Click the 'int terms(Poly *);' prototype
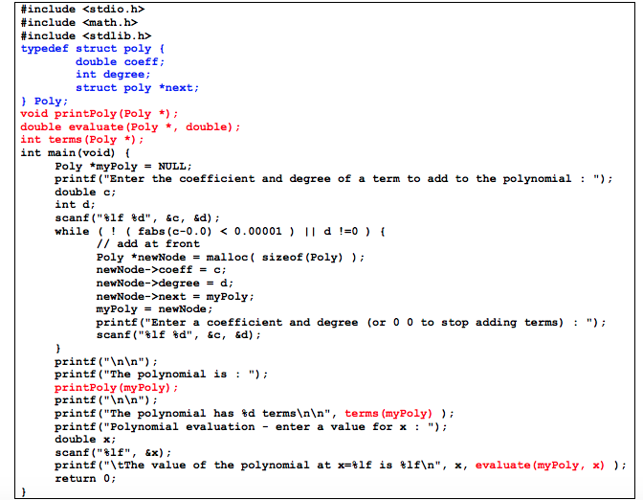 pyautogui.click(x=82, y=140)
